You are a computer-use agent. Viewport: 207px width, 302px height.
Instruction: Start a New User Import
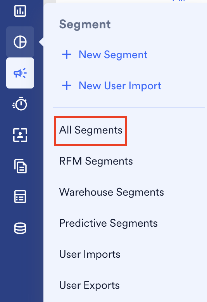pos(120,86)
